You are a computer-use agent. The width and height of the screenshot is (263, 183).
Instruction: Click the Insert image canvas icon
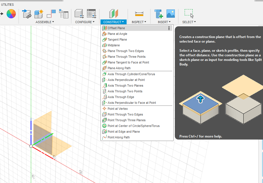[x=171, y=13]
